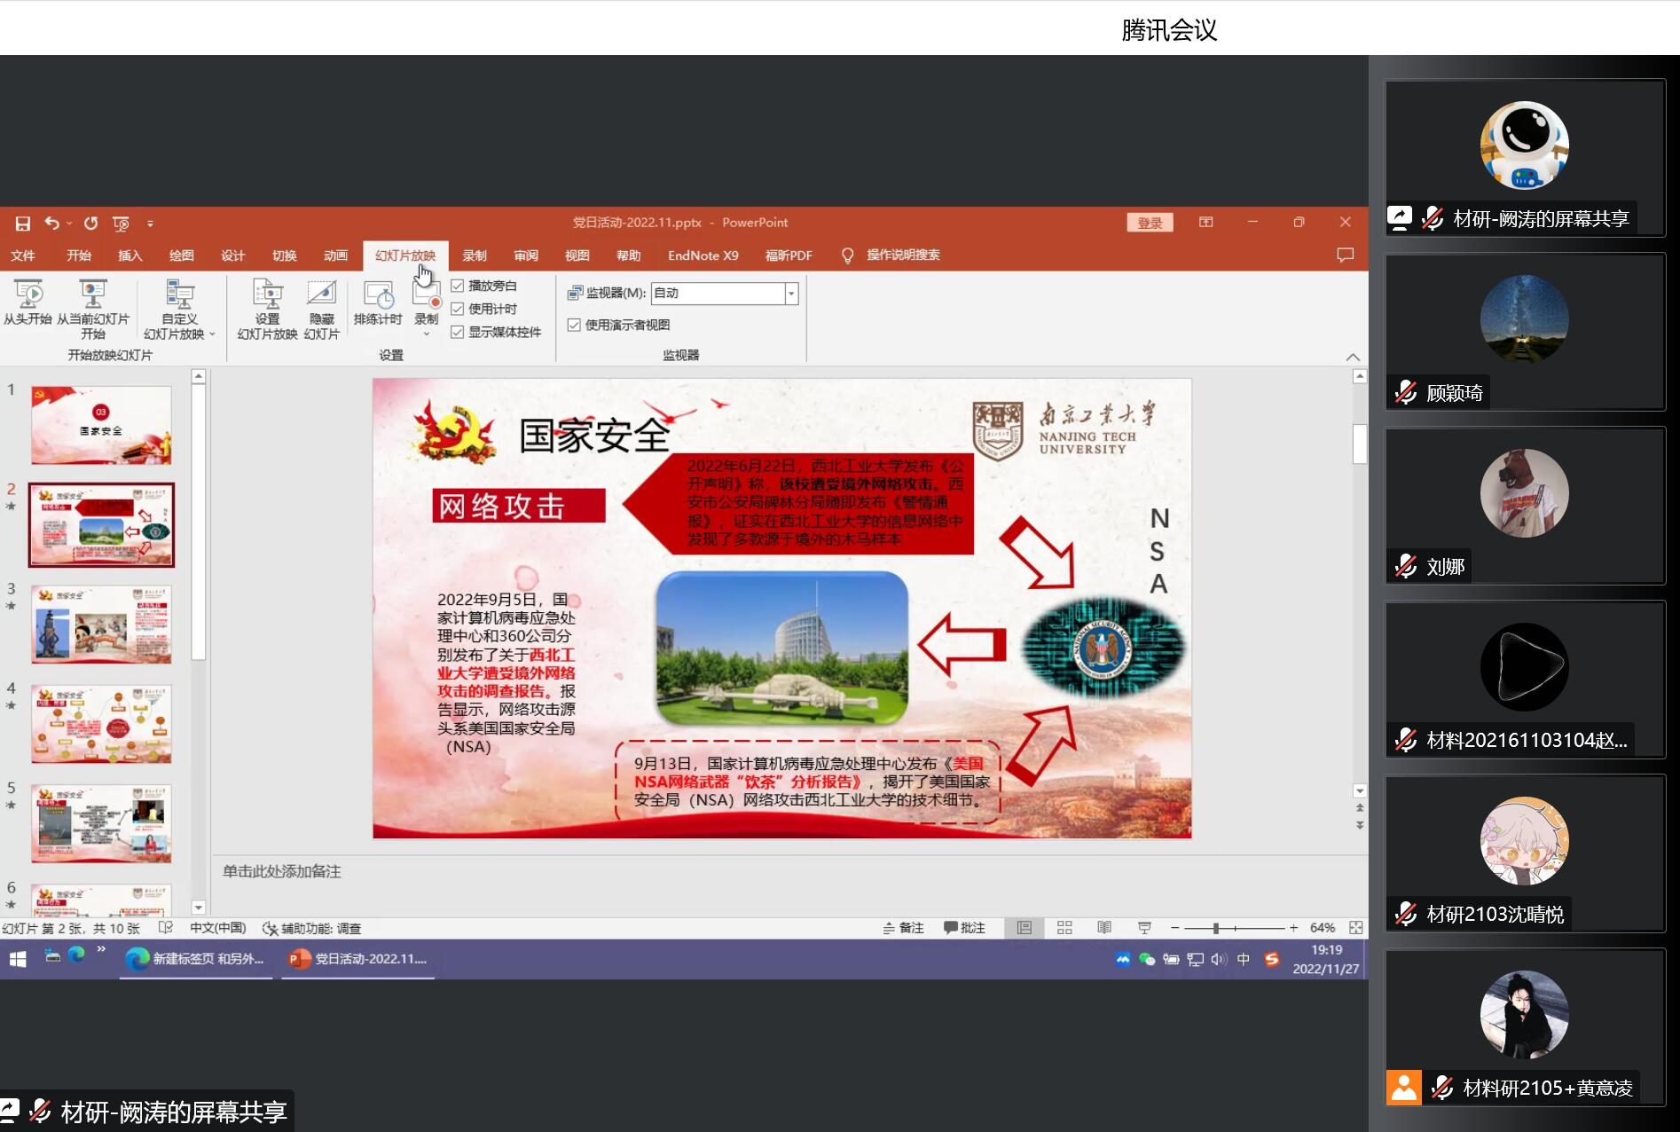The height and width of the screenshot is (1132, 1680).
Task: Collapse the ribbon with the chevron
Action: 1353,357
